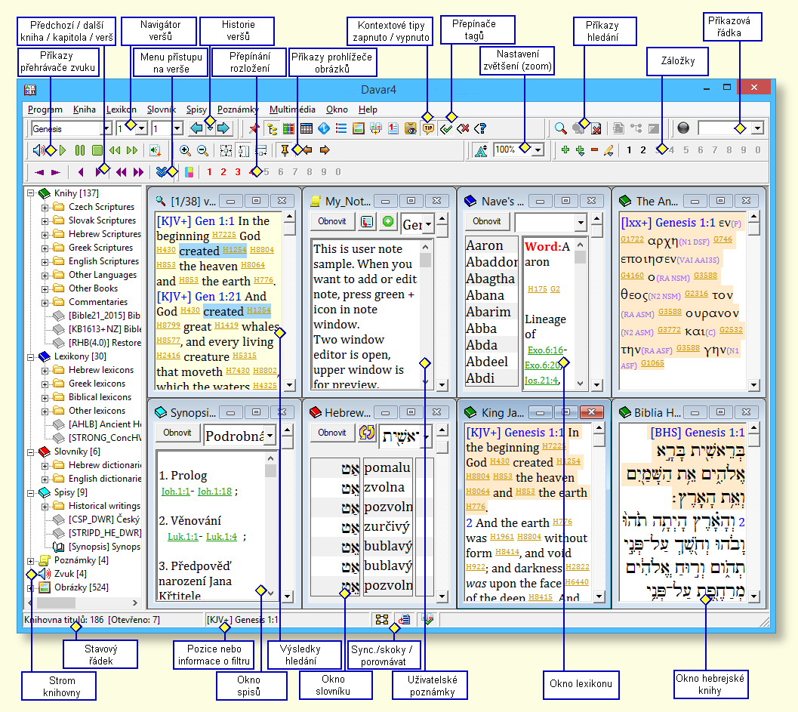Click the audio play button
The image size is (798, 712).
coord(63,150)
